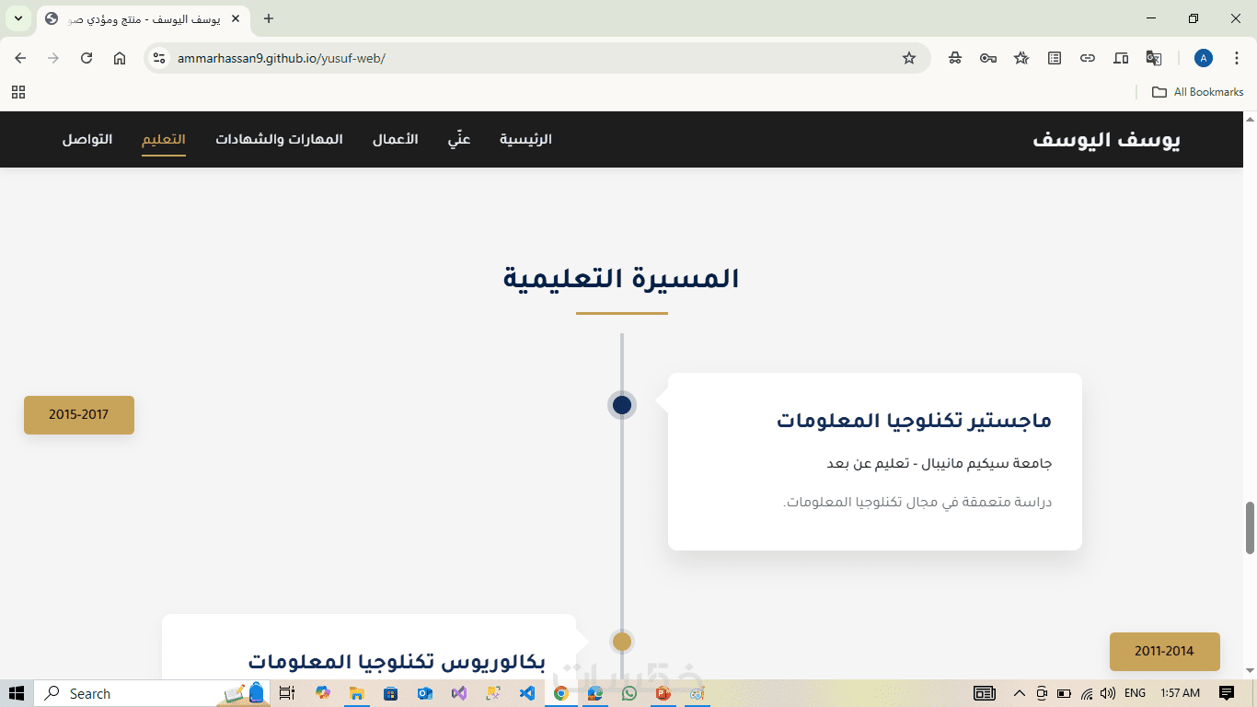
Task: Open VS Code from taskbar
Action: [526, 693]
